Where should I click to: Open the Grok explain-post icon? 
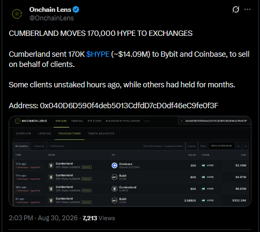pyautogui.click(x=235, y=10)
